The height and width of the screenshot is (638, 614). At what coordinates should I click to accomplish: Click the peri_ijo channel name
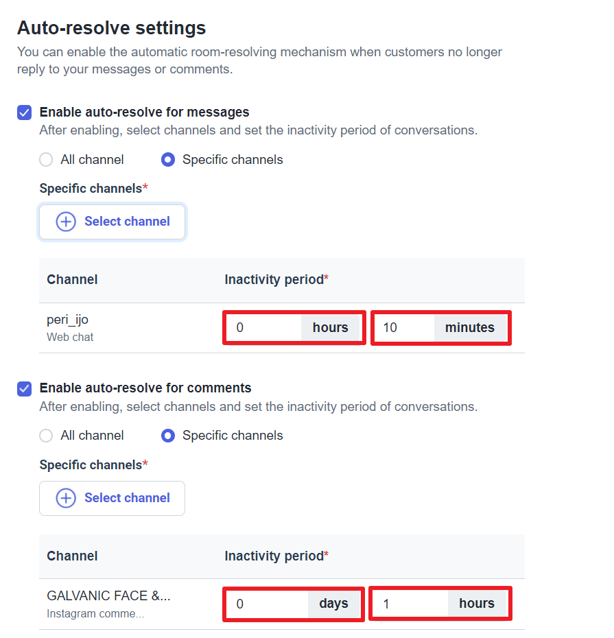pyautogui.click(x=67, y=320)
